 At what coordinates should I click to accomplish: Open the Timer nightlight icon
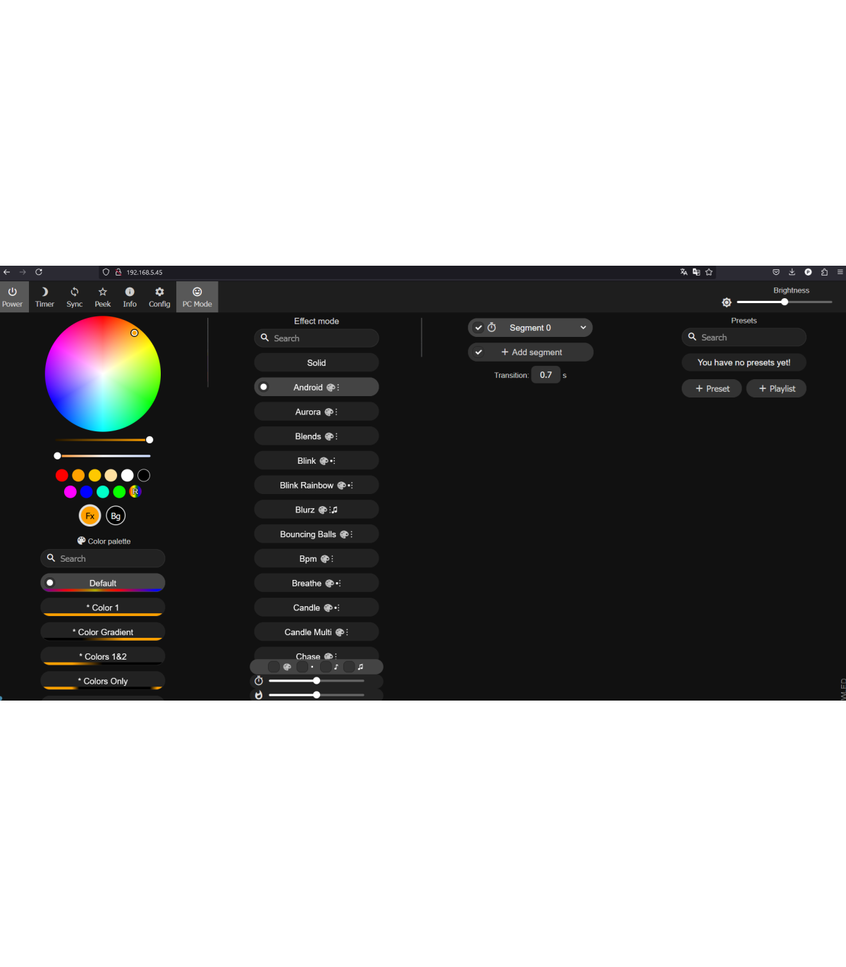(x=44, y=297)
